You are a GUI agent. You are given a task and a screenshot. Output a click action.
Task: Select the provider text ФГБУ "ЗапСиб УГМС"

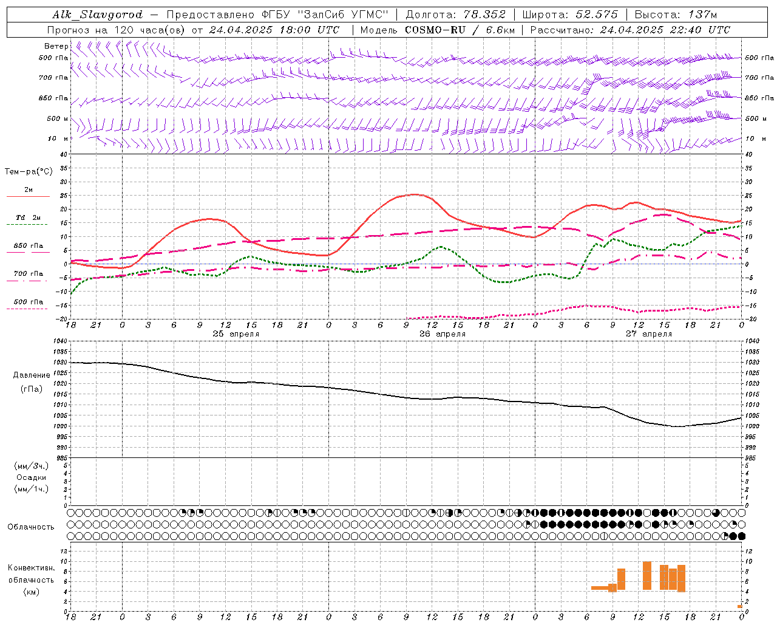(x=327, y=15)
